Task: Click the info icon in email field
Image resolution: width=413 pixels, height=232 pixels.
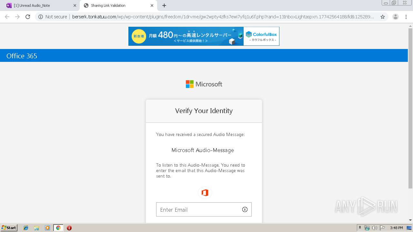Action: coord(245,209)
